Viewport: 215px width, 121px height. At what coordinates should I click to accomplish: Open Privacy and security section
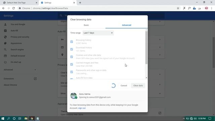point(20,37)
